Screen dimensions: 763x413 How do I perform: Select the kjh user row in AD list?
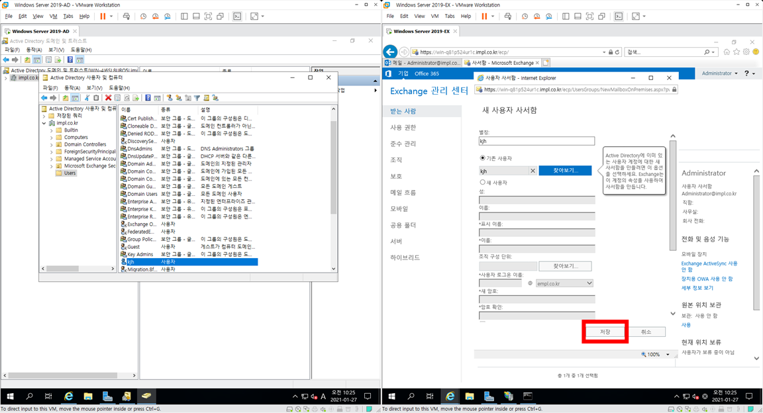click(189, 261)
